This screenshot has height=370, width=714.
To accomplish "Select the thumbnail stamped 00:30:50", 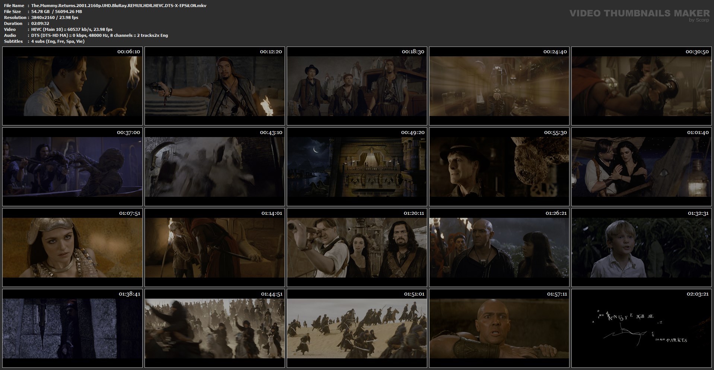I will 641,86.
